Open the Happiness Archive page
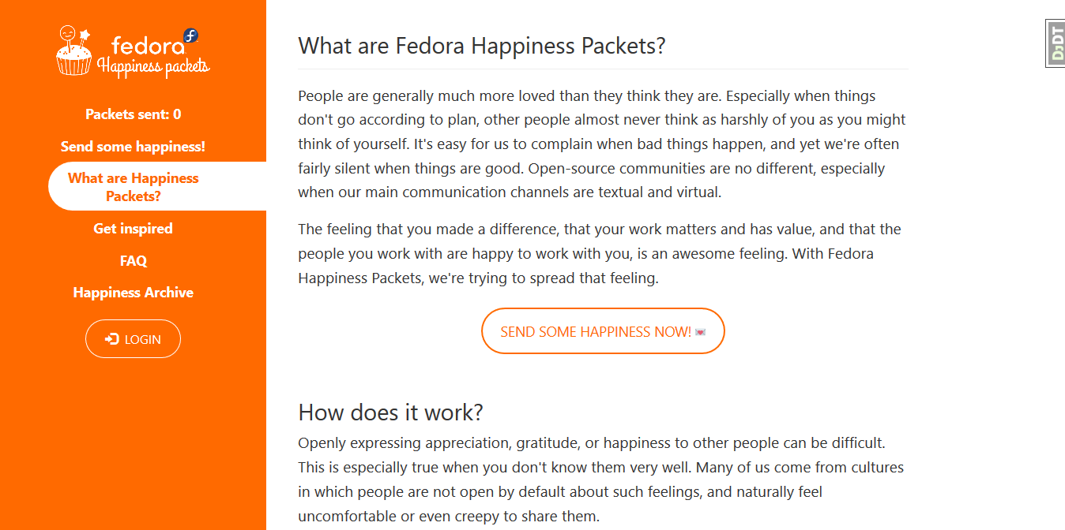Screen dimensions: 1065x530 [133, 293]
